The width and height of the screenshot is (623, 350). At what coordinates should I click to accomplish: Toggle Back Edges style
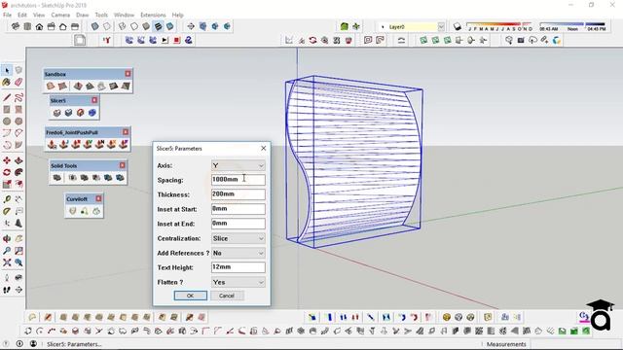(x=107, y=26)
